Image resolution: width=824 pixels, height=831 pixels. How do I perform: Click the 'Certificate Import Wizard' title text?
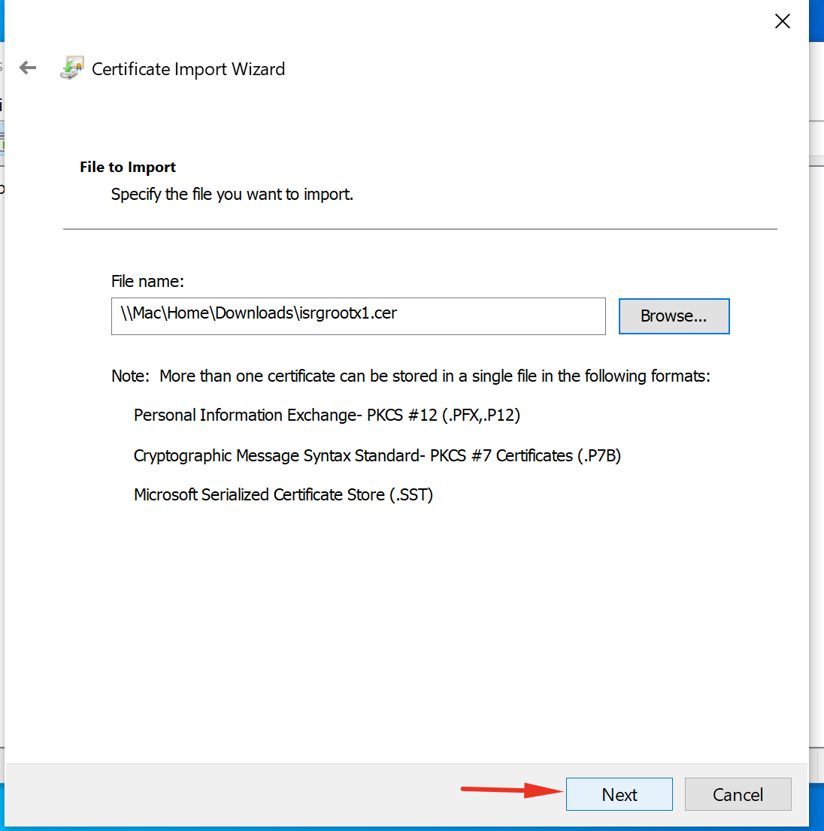point(188,69)
